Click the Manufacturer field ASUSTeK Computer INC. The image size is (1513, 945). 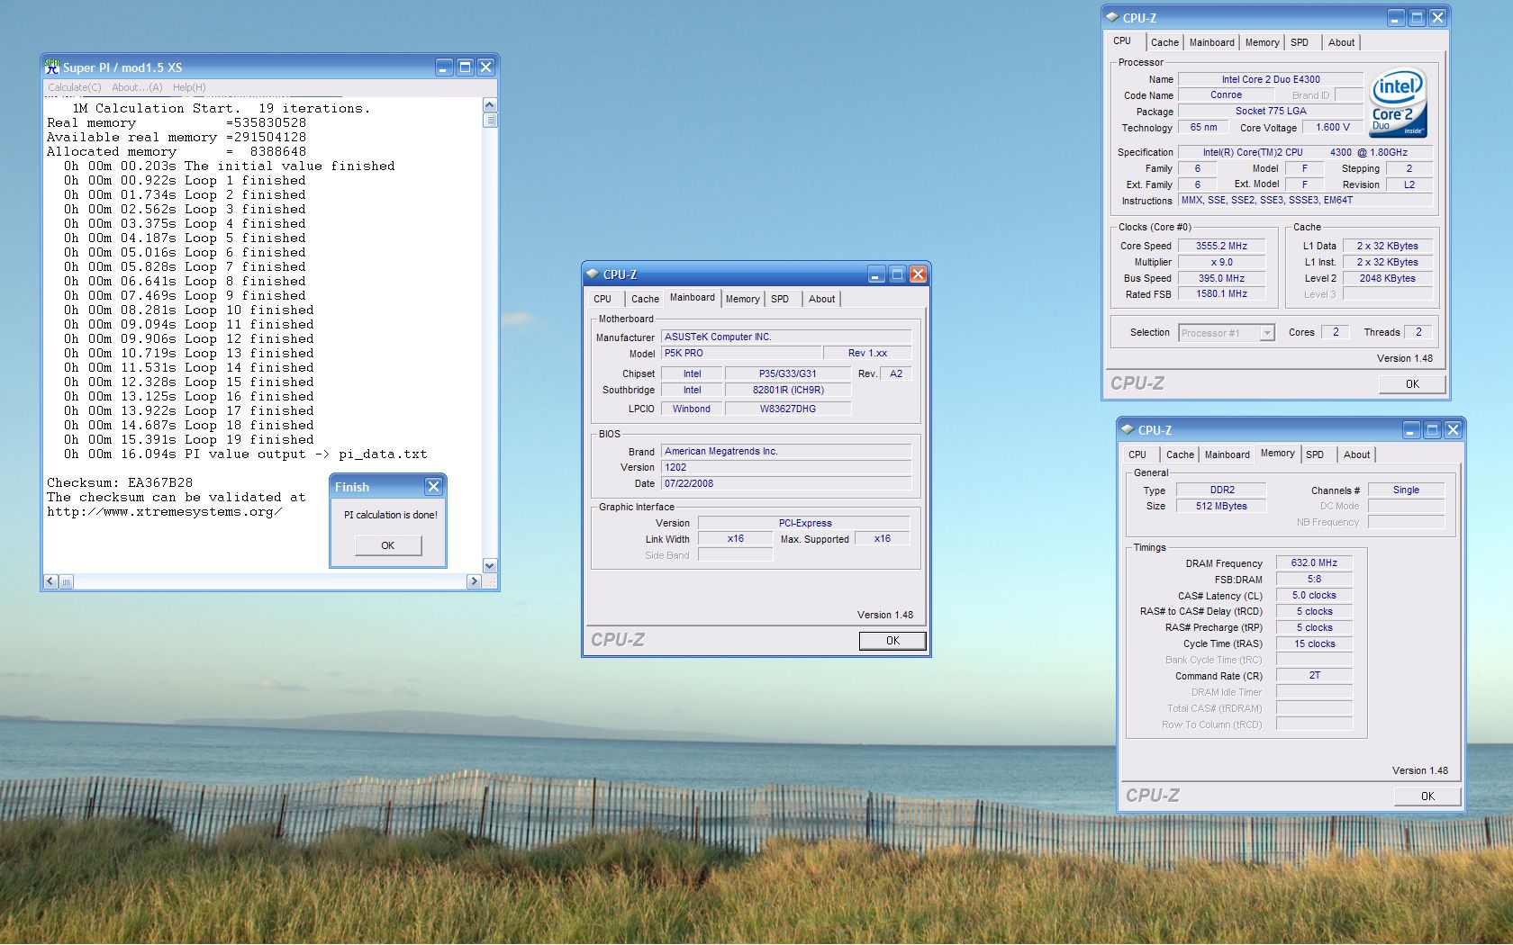pyautogui.click(x=786, y=337)
